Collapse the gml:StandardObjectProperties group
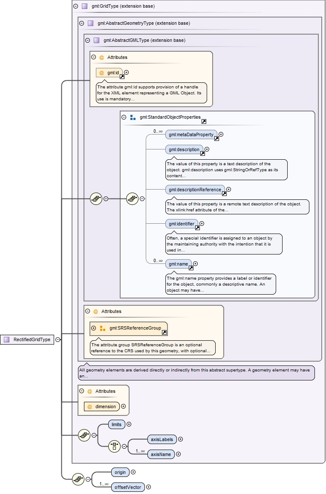The height and width of the screenshot is (494, 326). [x=124, y=117]
